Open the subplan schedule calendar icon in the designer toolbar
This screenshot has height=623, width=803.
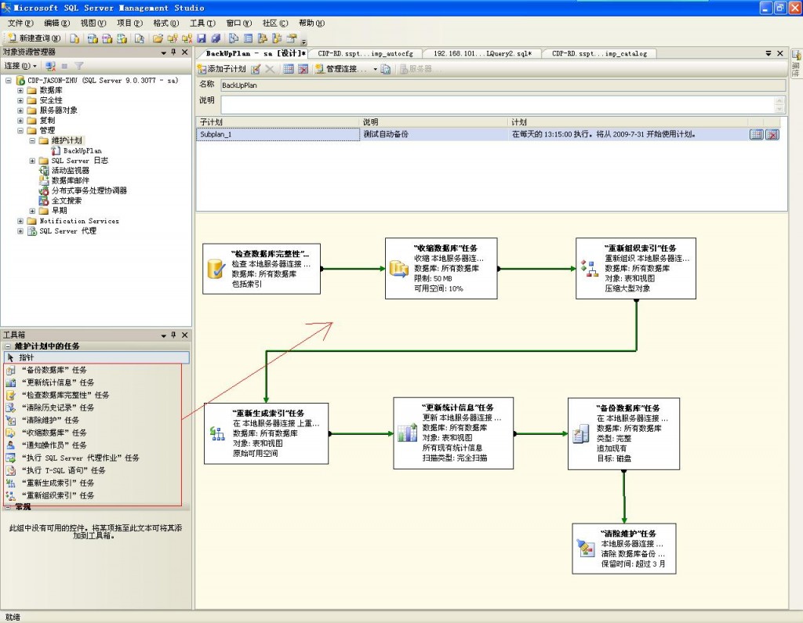pos(289,69)
